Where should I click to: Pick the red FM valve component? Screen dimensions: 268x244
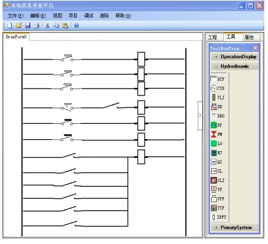[217, 134]
